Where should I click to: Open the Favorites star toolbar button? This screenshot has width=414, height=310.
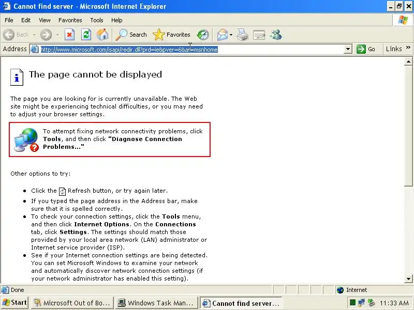(x=172, y=35)
